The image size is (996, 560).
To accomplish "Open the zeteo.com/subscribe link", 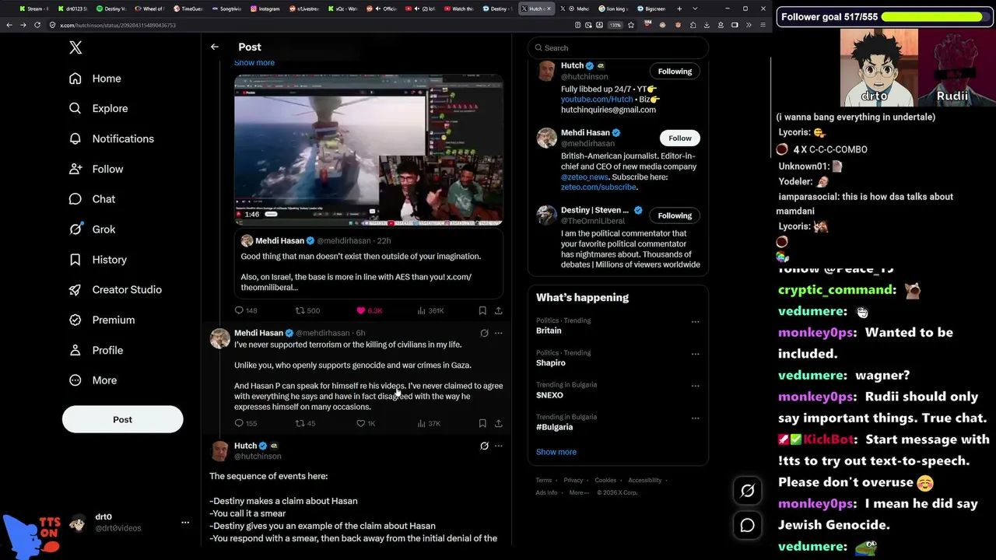I will point(598,187).
